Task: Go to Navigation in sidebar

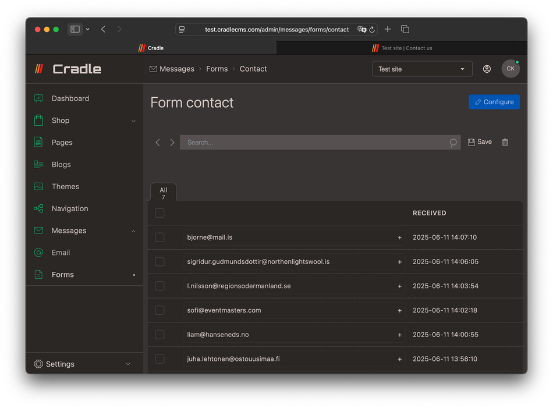Action: pos(70,208)
